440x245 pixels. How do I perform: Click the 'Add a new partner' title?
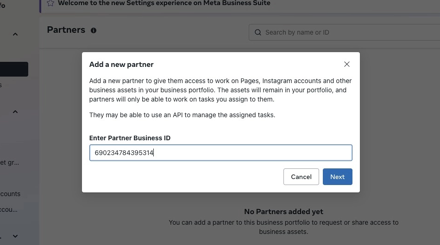(121, 65)
